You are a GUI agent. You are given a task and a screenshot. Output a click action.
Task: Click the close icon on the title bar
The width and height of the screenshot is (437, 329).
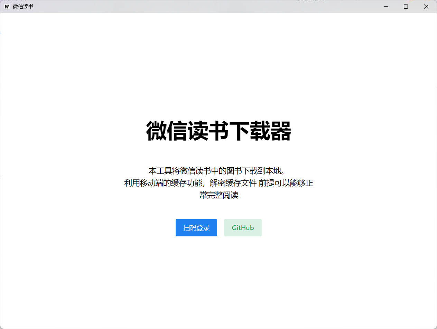pyautogui.click(x=426, y=6)
